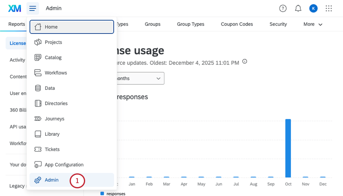Open Journeys from navigation menu
This screenshot has width=343, height=196.
(x=54, y=119)
